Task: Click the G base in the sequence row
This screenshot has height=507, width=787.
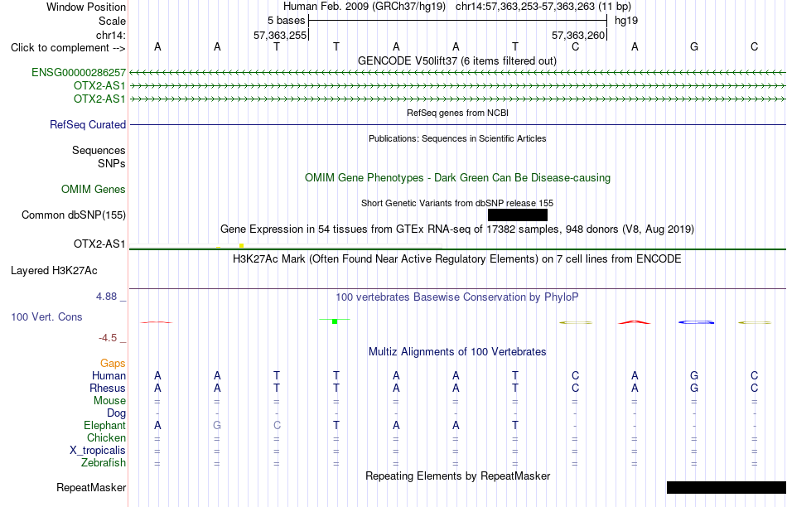Action: pyautogui.click(x=694, y=46)
